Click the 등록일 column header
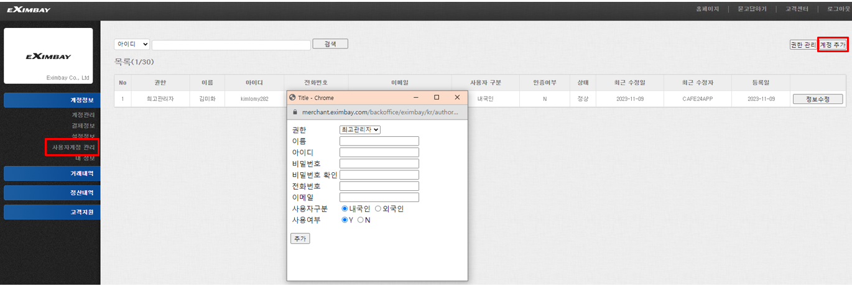 pyautogui.click(x=761, y=82)
